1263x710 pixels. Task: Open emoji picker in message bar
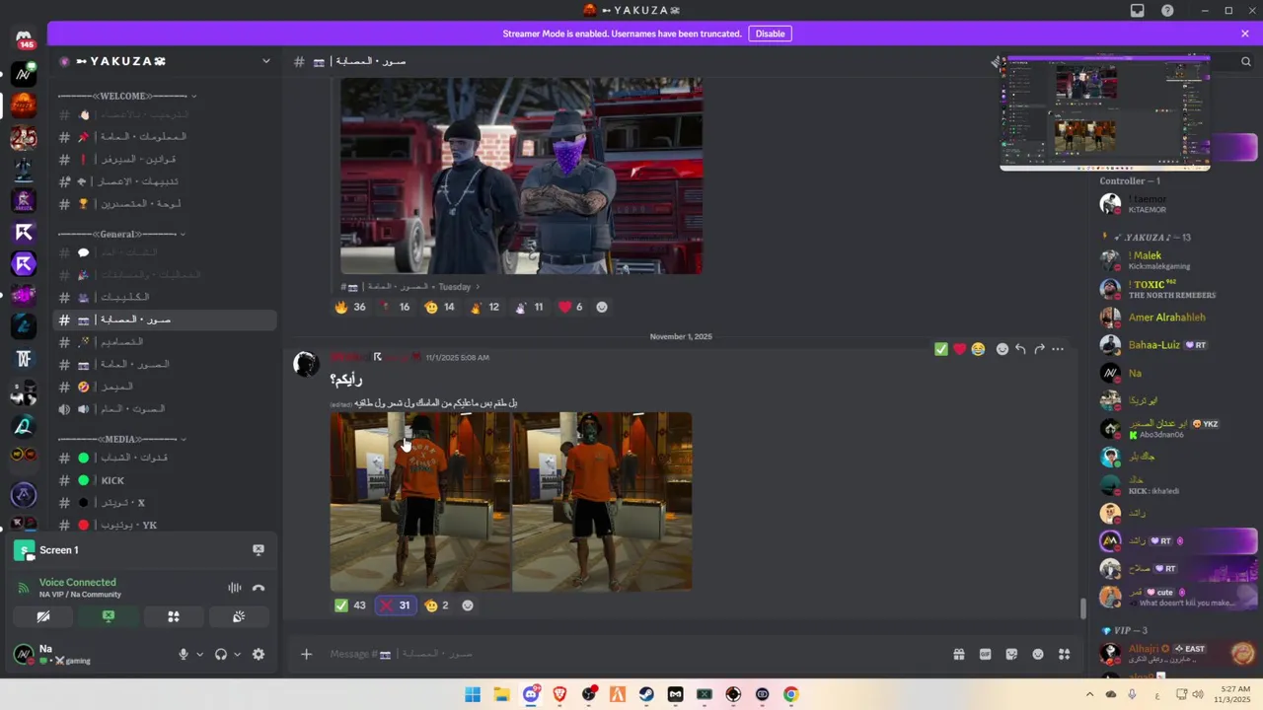point(1038,654)
